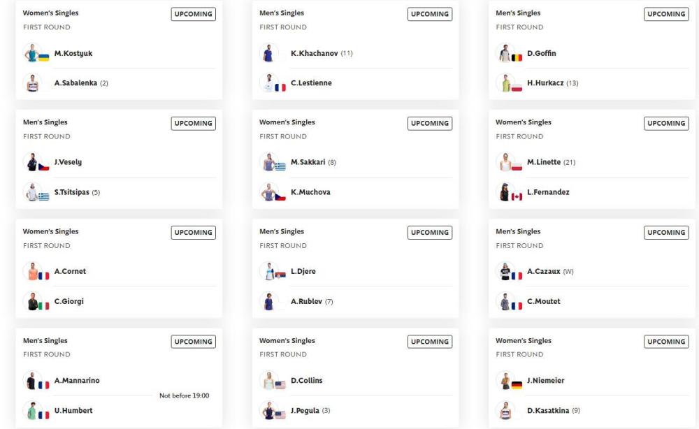Click D.Collins's US flag icon
Viewport: 699px width, 429px height.
(280, 385)
